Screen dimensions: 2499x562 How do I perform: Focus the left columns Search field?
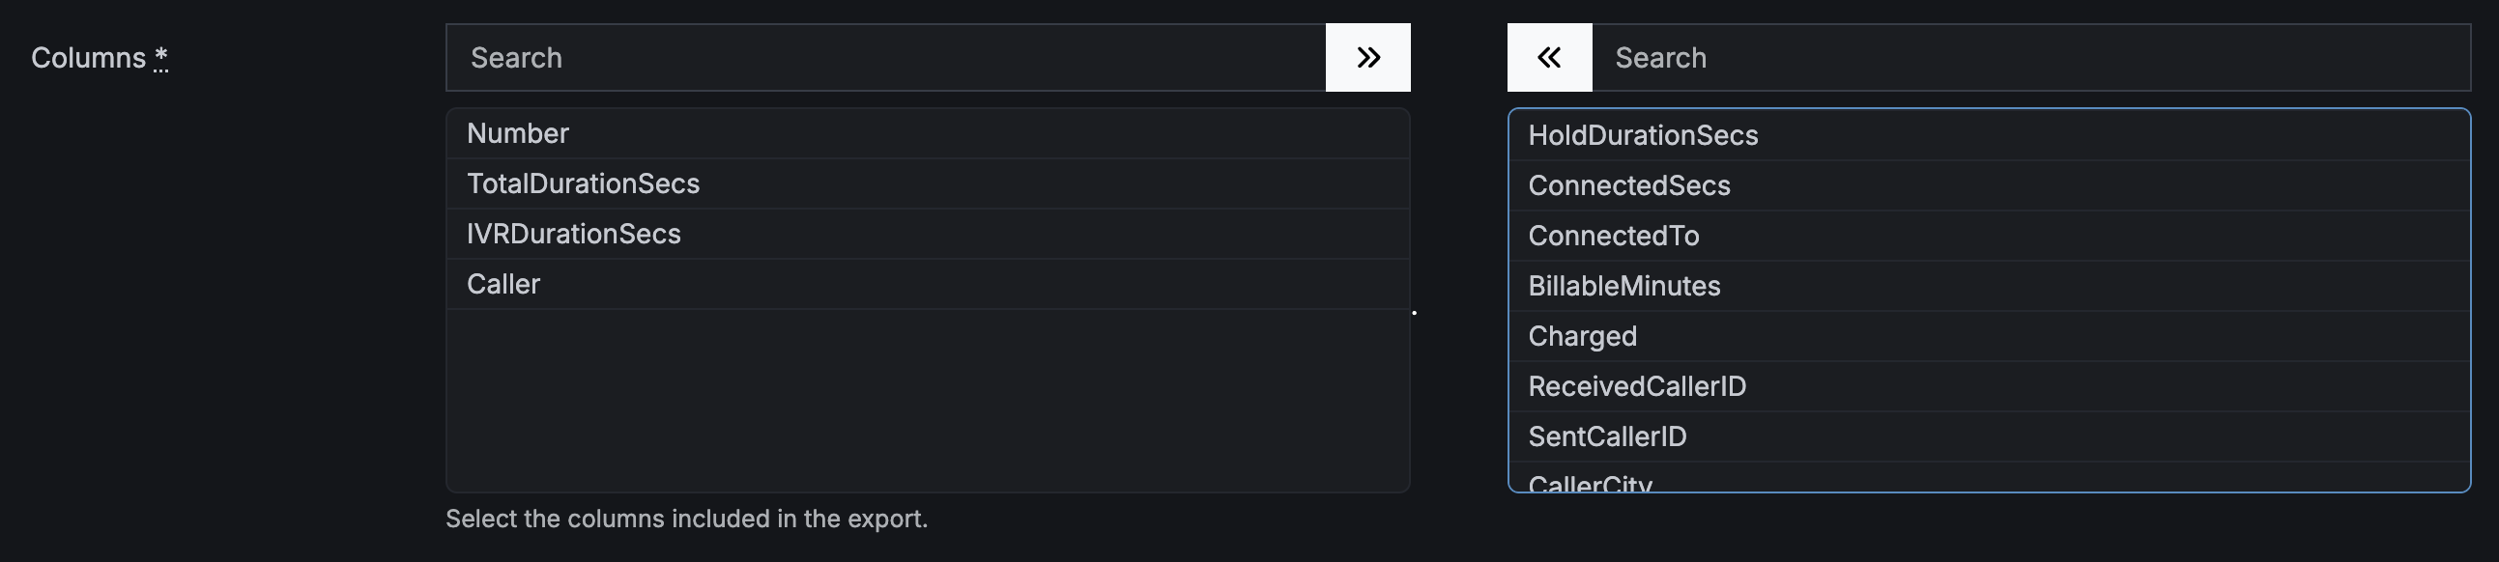[886, 57]
